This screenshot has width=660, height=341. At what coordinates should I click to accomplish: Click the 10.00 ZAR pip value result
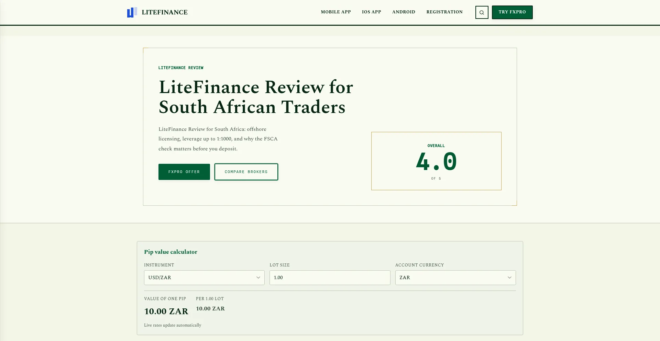(x=166, y=311)
